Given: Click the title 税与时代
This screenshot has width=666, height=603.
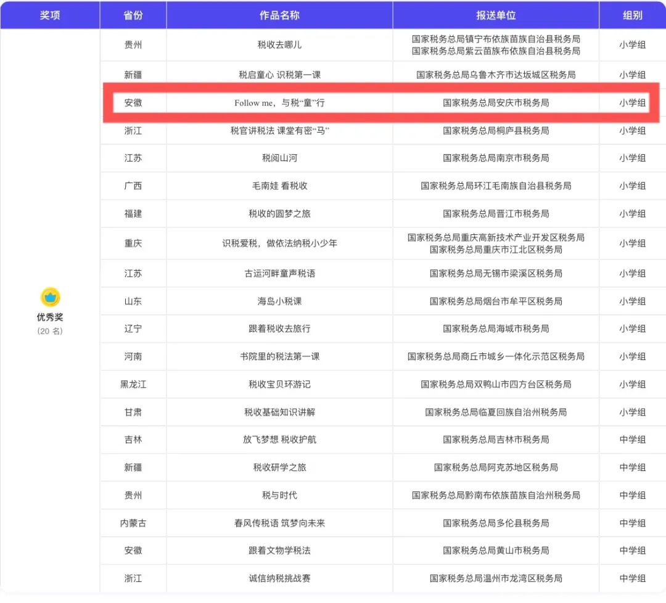Looking at the screenshot, I should tap(279, 495).
